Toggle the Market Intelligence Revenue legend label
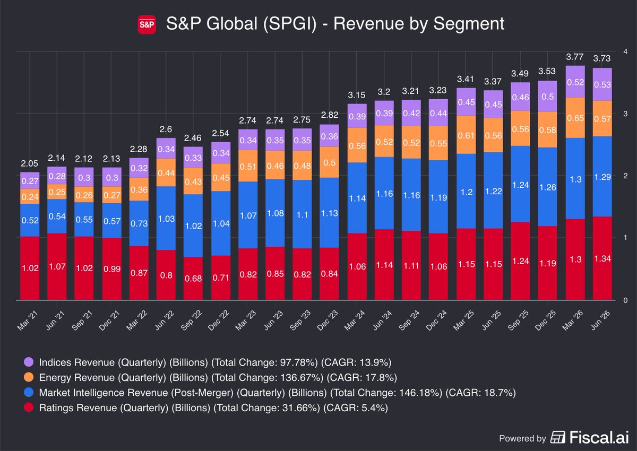The image size is (637, 451). [x=277, y=393]
